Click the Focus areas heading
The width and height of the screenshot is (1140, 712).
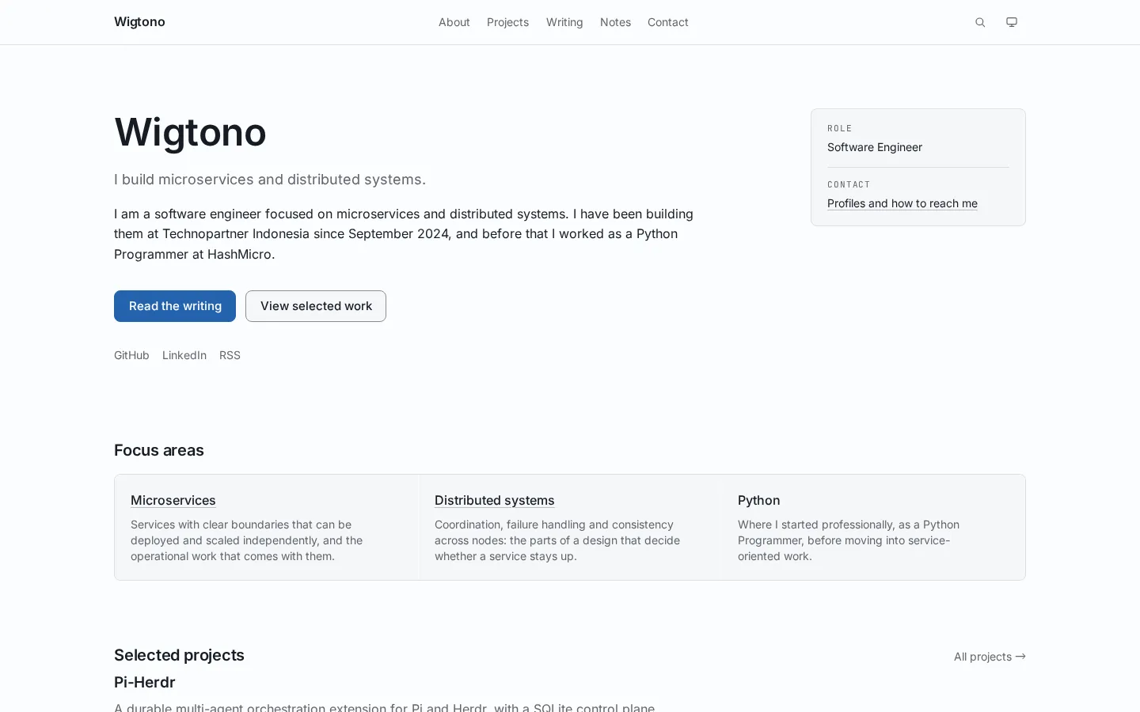pyautogui.click(x=159, y=450)
